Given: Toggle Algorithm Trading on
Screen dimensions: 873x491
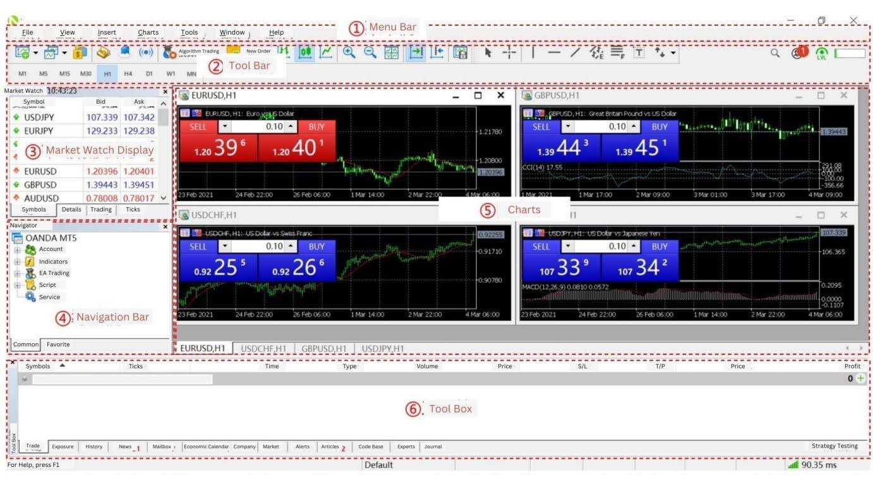Looking at the screenshot, I should click(x=167, y=52).
